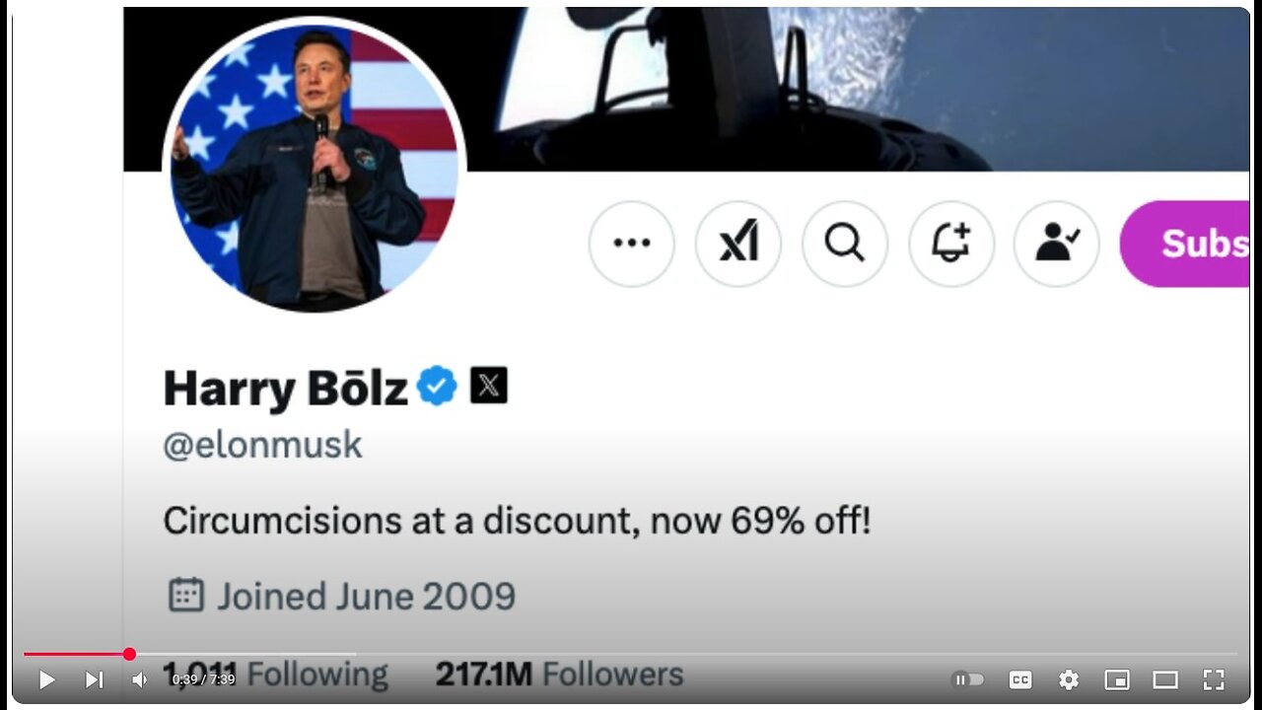Click the notification bell icon

tap(951, 244)
